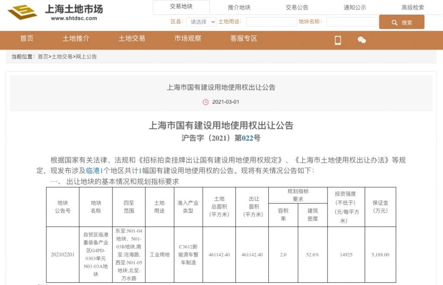Open the mobile phone version icon
The image size is (443, 285).
(x=338, y=40)
